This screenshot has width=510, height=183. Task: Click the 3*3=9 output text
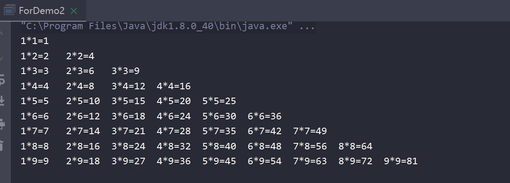coord(126,71)
